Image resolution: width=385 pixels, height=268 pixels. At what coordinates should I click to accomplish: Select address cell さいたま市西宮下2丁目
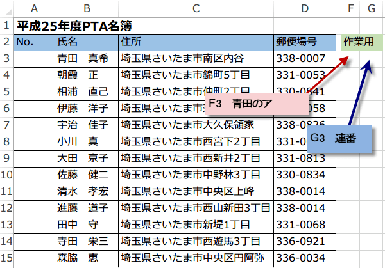196,142
